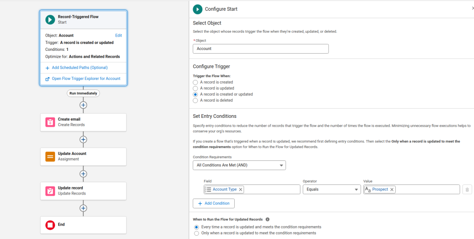Open the Condition Requirements dropdown
474x239 pixels.
(239, 165)
